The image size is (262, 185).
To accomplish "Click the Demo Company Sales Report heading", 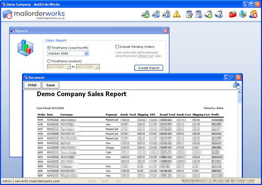I will pos(82,94).
